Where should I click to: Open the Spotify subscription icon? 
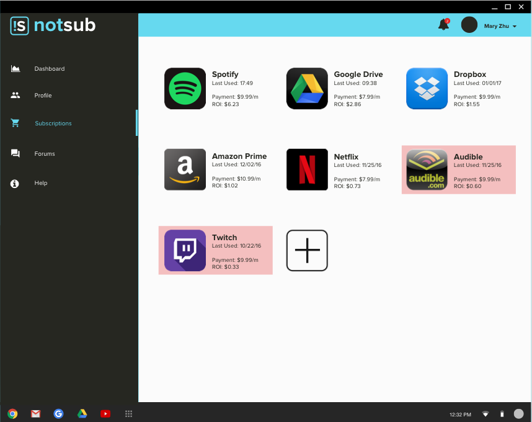185,89
